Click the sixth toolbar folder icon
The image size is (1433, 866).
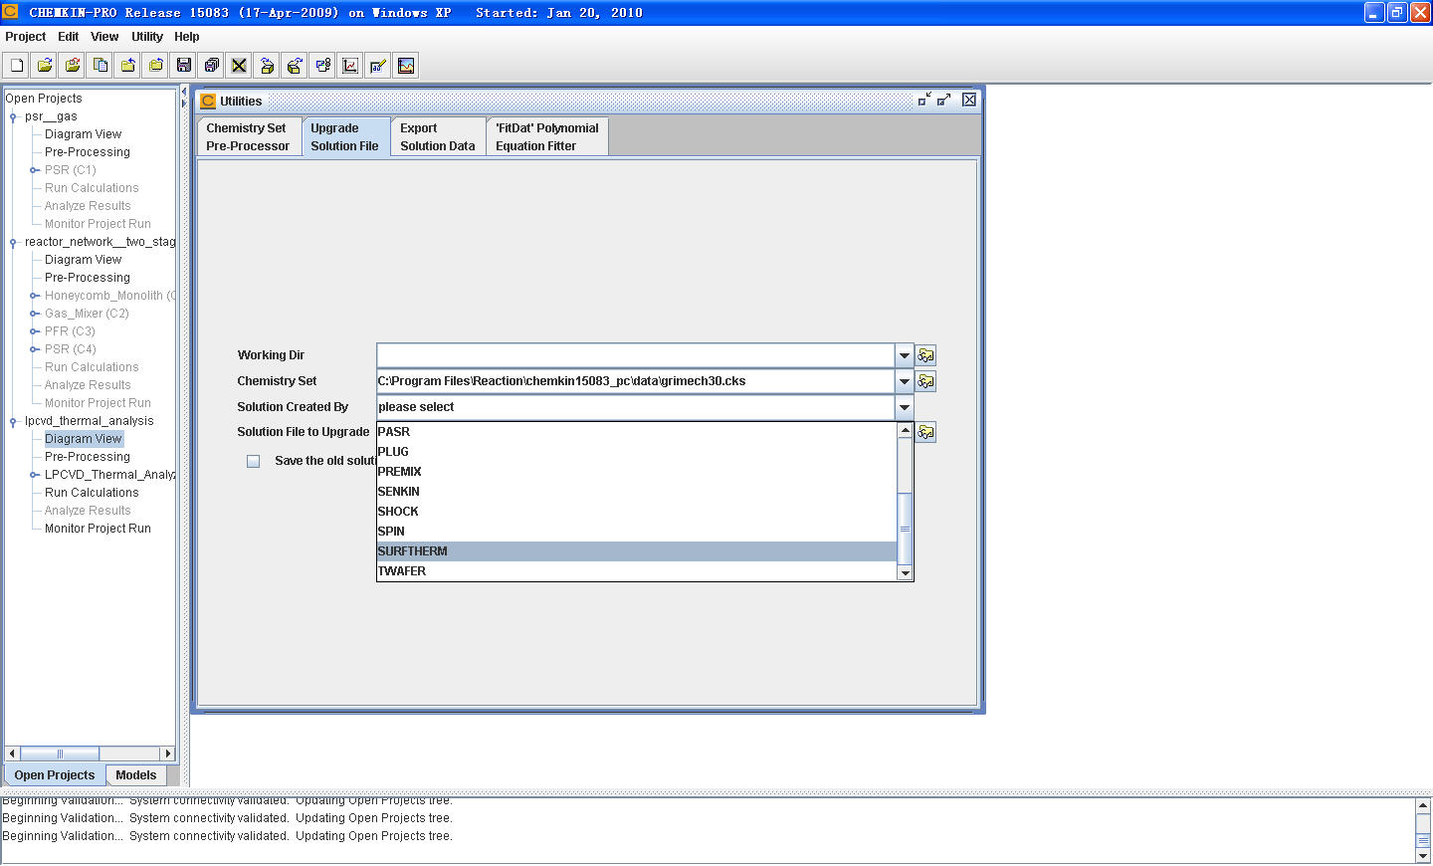156,66
